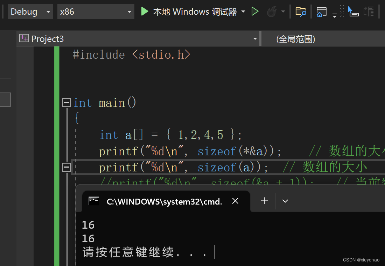The image size is (385, 266).
Task: Open a new terminal tab with plus button
Action: tap(264, 201)
